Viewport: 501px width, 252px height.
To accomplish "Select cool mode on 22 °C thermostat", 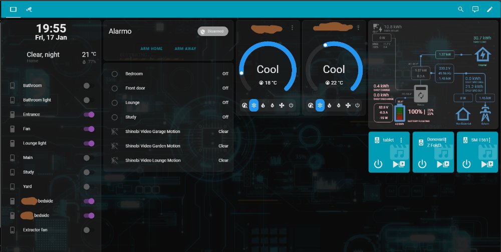I will (320, 105).
